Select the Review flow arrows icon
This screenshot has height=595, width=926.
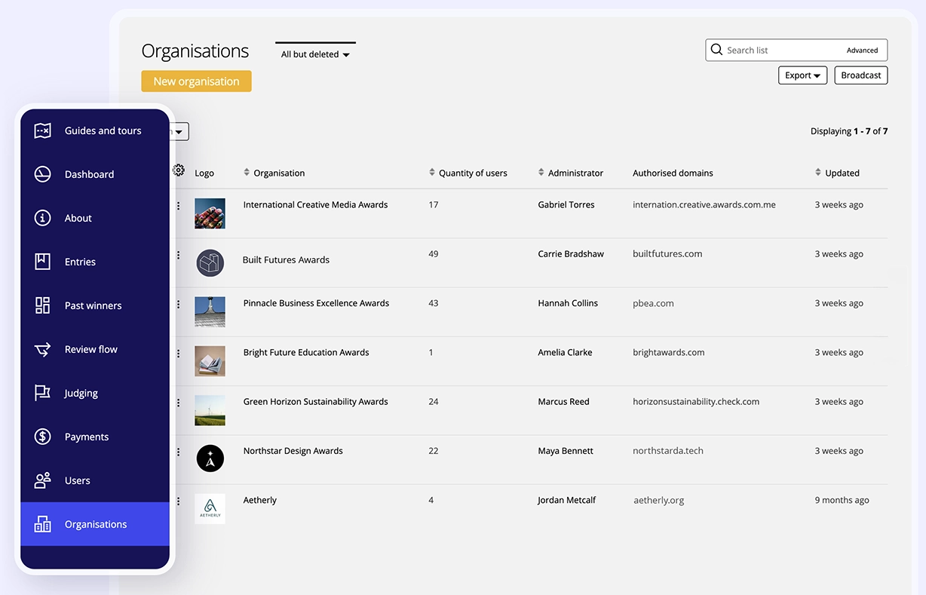tap(43, 349)
